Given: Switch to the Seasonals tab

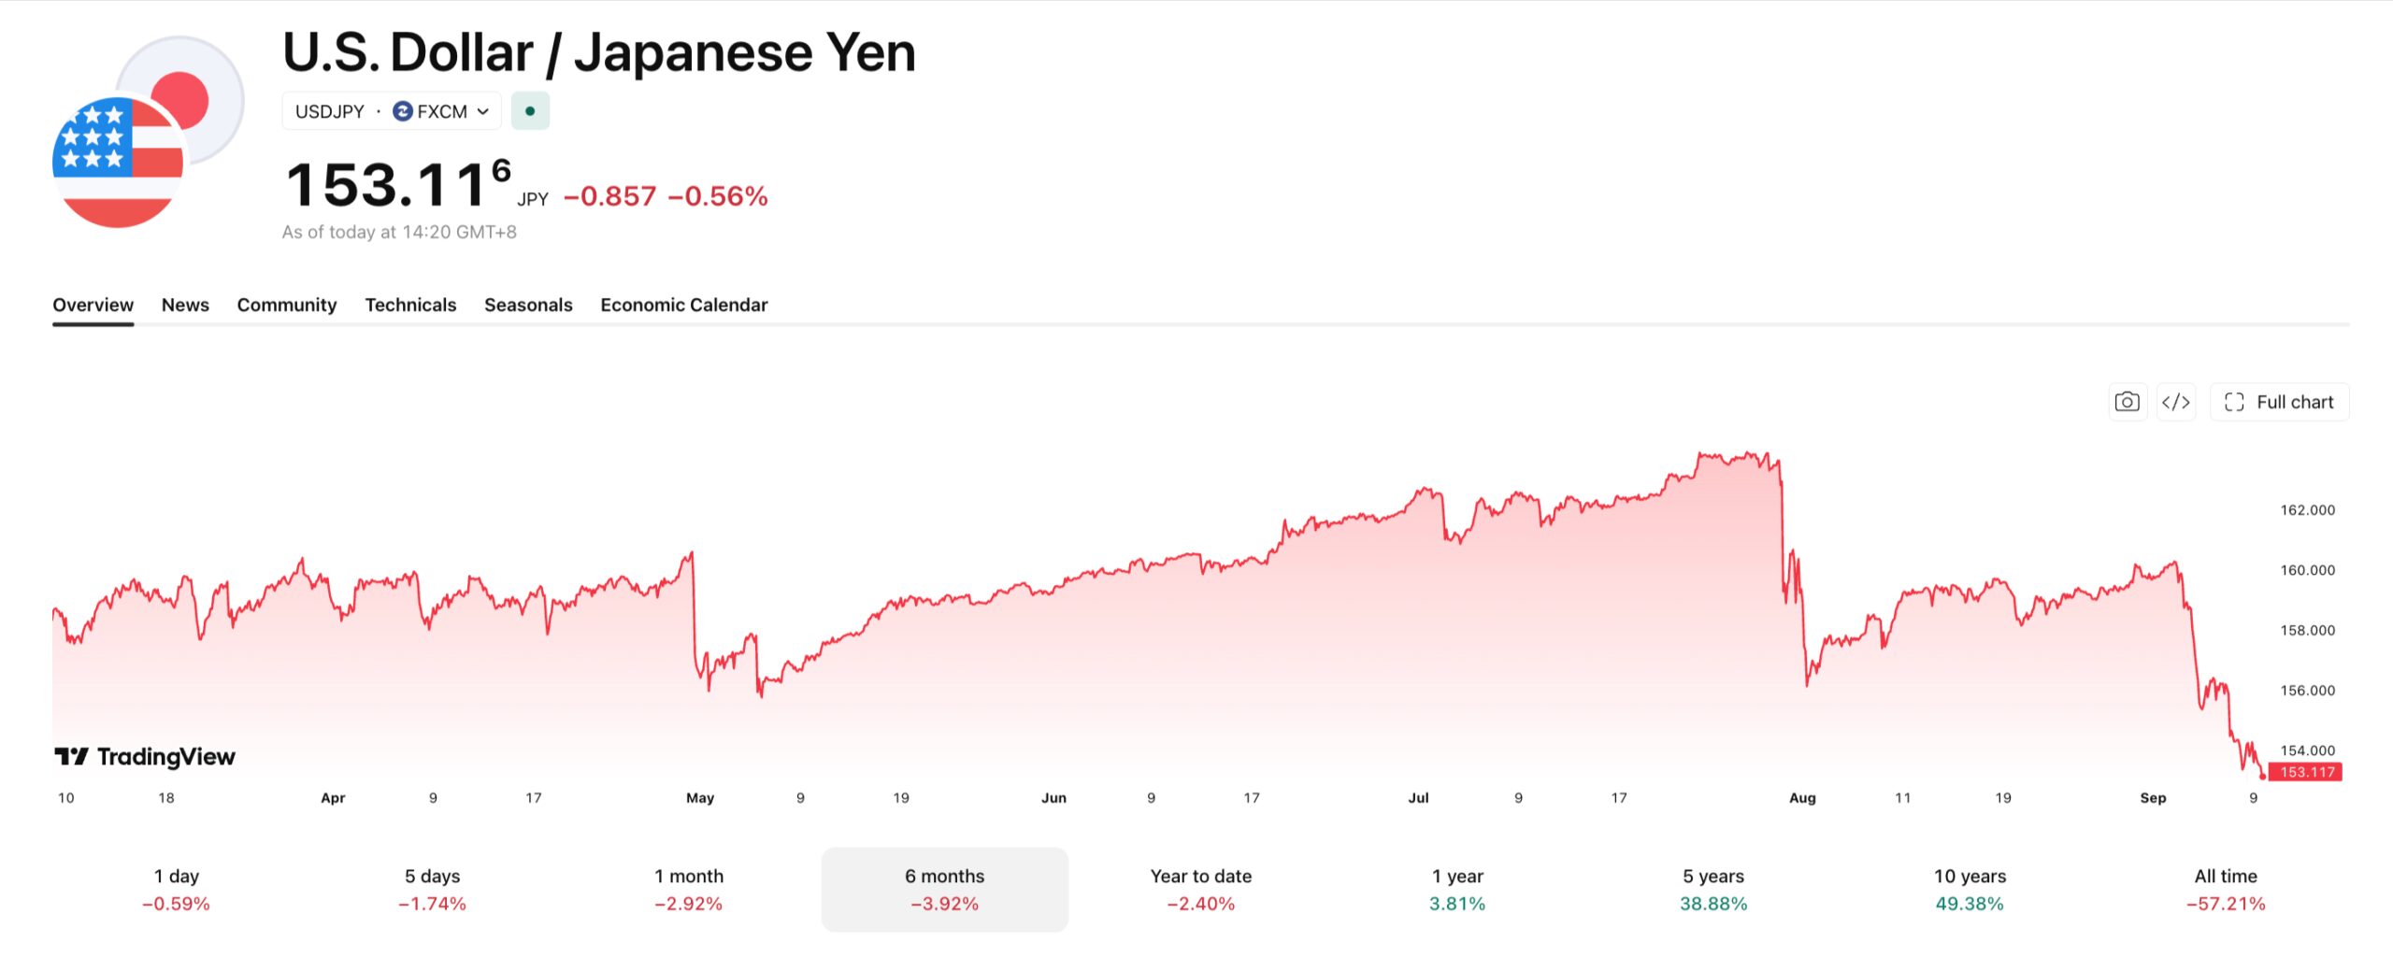Looking at the screenshot, I should tap(528, 305).
